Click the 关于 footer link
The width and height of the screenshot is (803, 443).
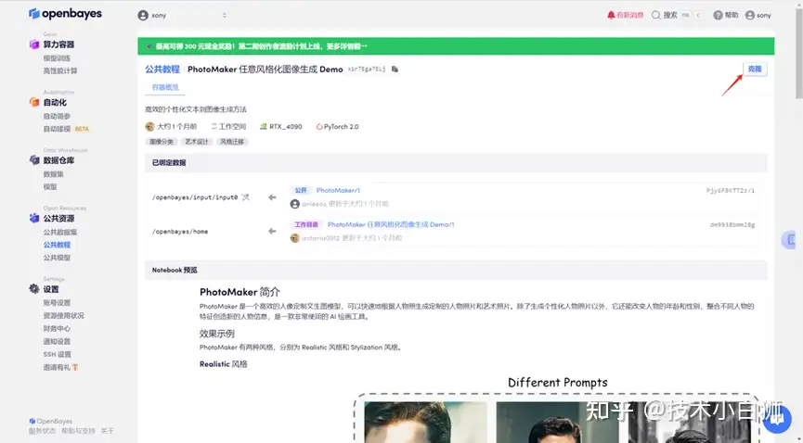(x=107, y=431)
